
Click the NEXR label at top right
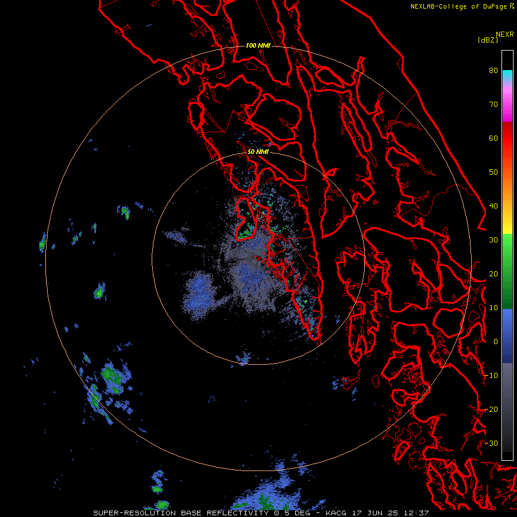(x=505, y=34)
